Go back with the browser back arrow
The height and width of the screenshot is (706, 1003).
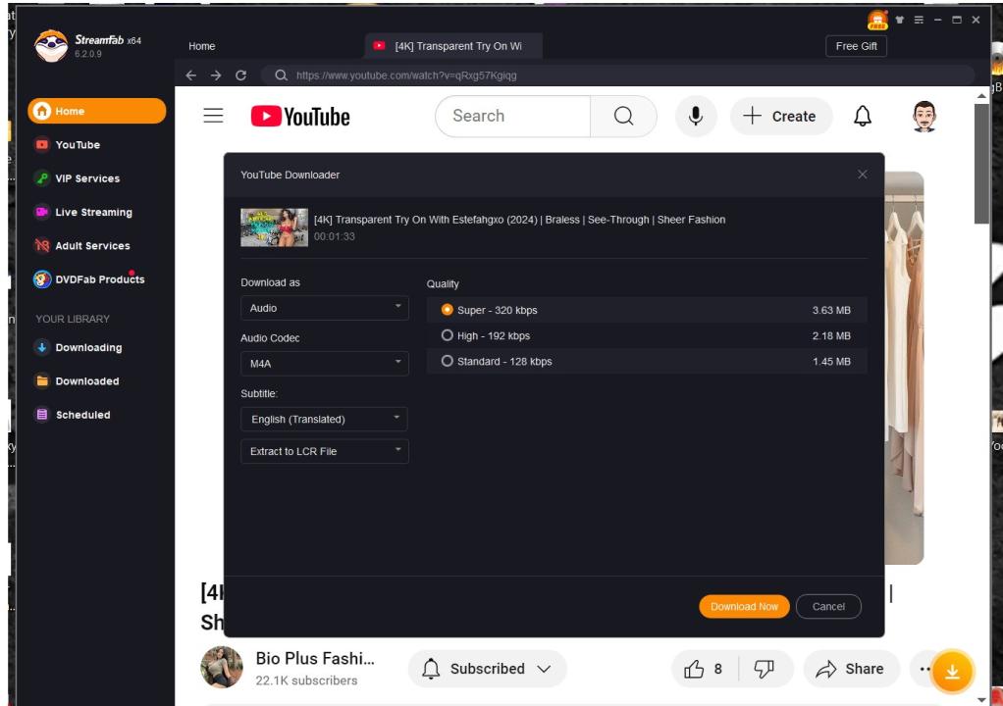190,76
